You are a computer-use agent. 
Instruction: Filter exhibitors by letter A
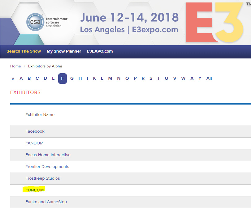tap(21, 78)
